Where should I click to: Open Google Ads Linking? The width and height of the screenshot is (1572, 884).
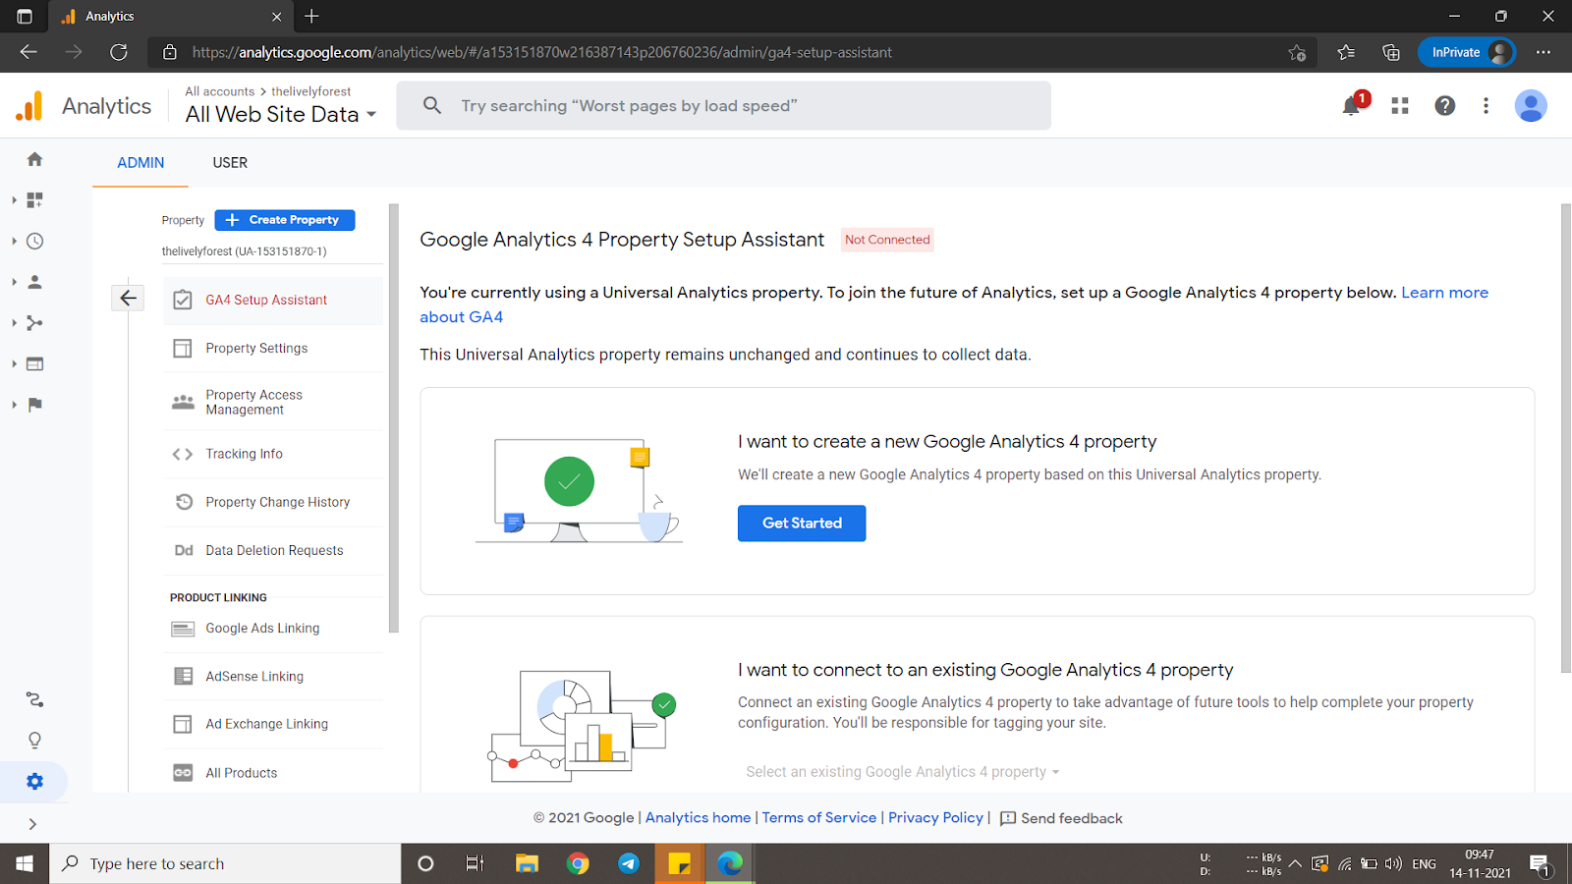pyautogui.click(x=273, y=629)
